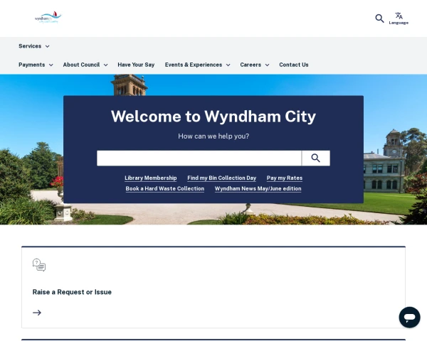Open Wyndham News May/June edition link
The height and width of the screenshot is (341, 427).
(x=258, y=189)
